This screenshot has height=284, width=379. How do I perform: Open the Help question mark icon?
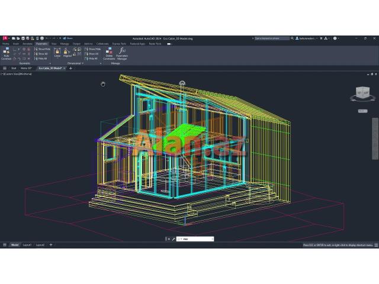pyautogui.click(x=335, y=38)
